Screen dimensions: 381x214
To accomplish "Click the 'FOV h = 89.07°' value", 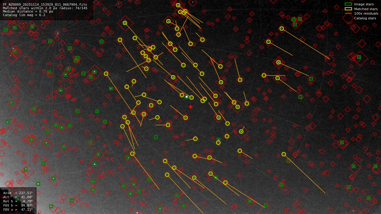I will (18, 205).
